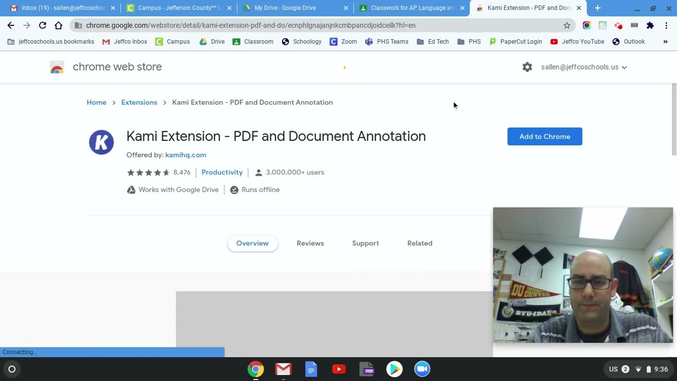
Task: Open the Drive bookmark
Action: coord(212,42)
